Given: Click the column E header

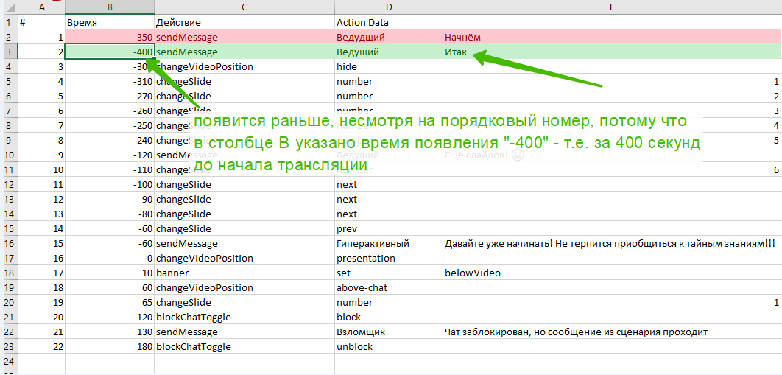Looking at the screenshot, I should tap(611, 7).
